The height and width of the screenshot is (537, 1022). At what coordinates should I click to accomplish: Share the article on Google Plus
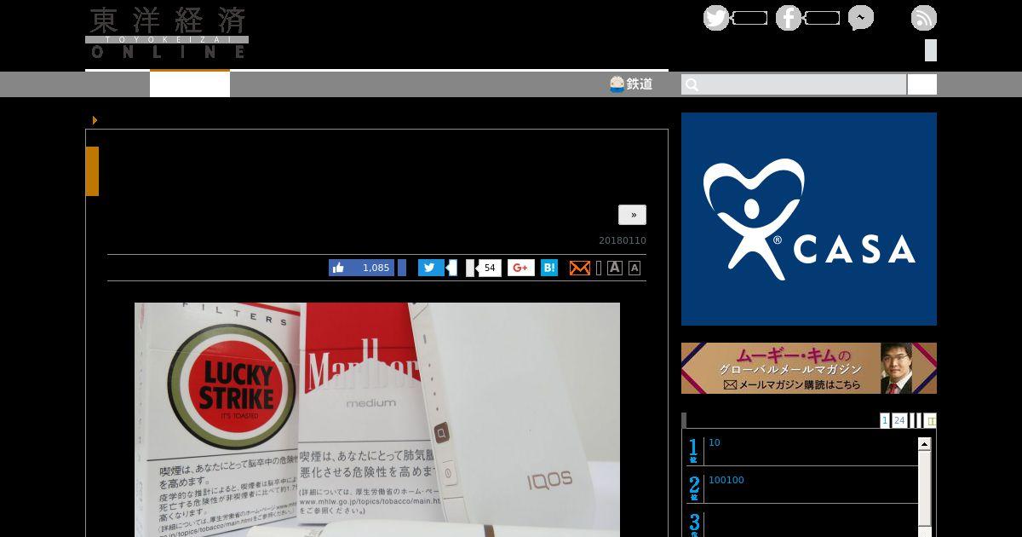(x=521, y=268)
